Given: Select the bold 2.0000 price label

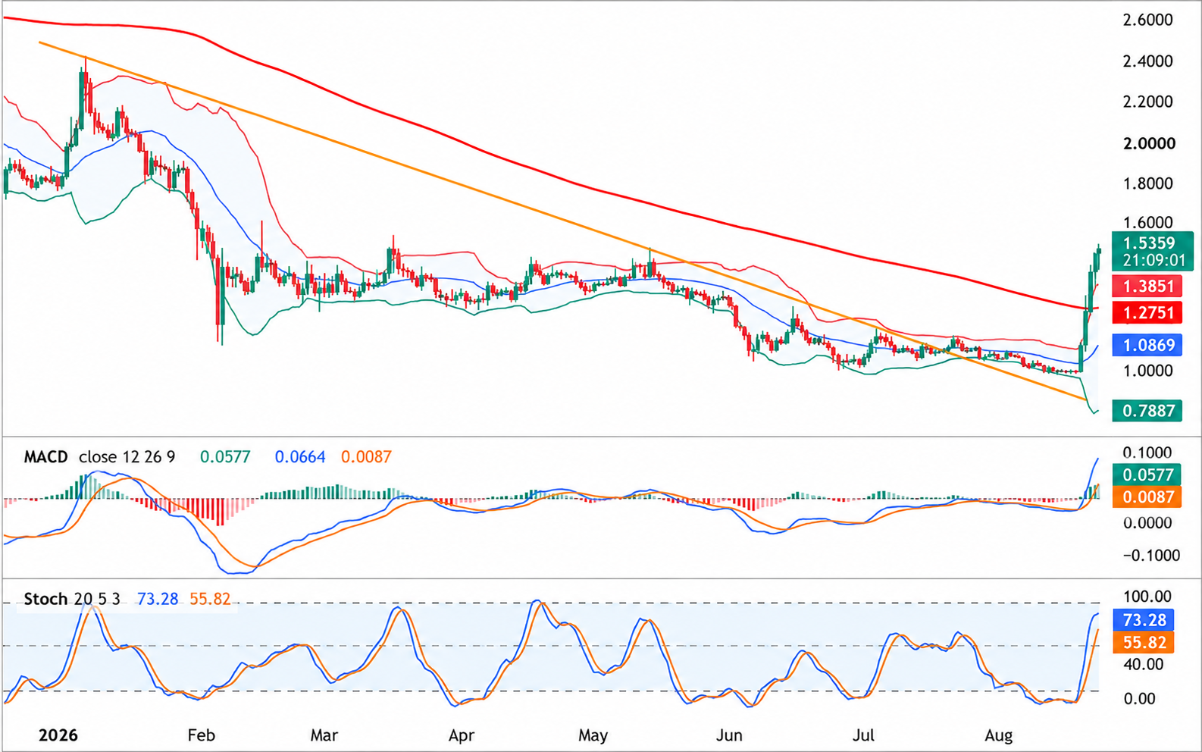Looking at the screenshot, I should (x=1149, y=143).
